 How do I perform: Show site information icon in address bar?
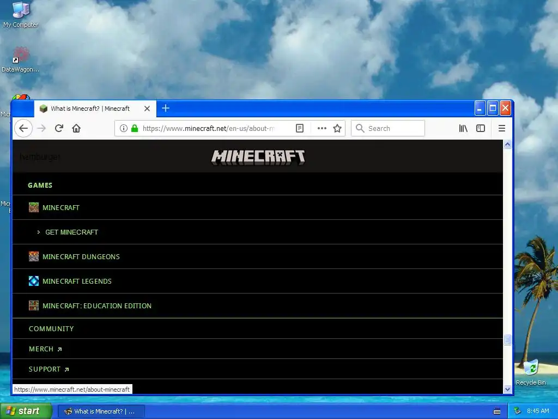pyautogui.click(x=123, y=128)
